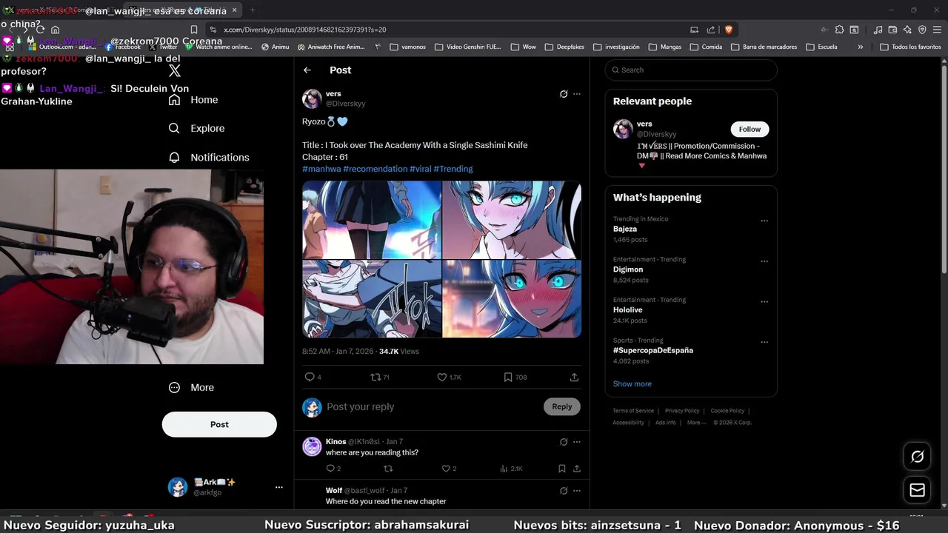Open the floating Grok button
This screenshot has width=948, height=533.
point(917,457)
